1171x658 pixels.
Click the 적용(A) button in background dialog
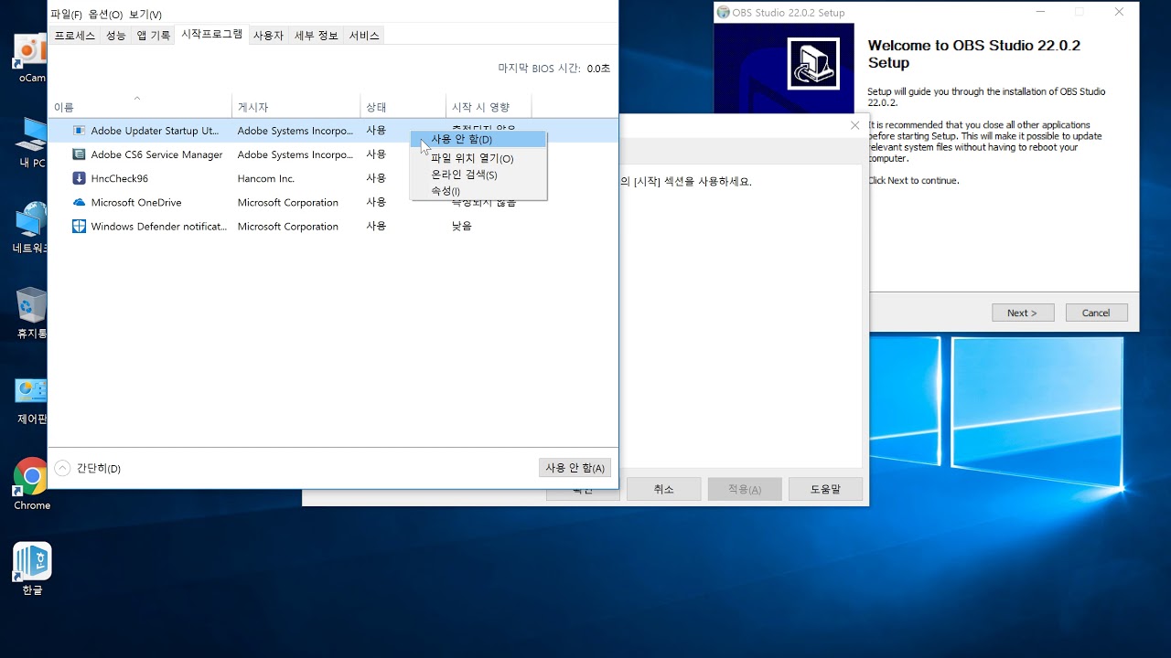pos(745,489)
